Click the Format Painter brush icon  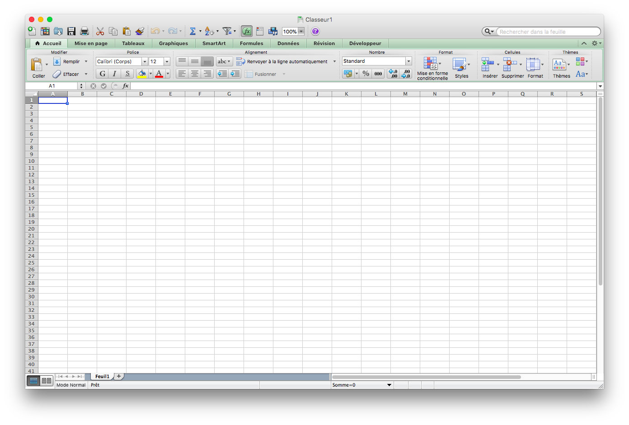click(x=139, y=31)
